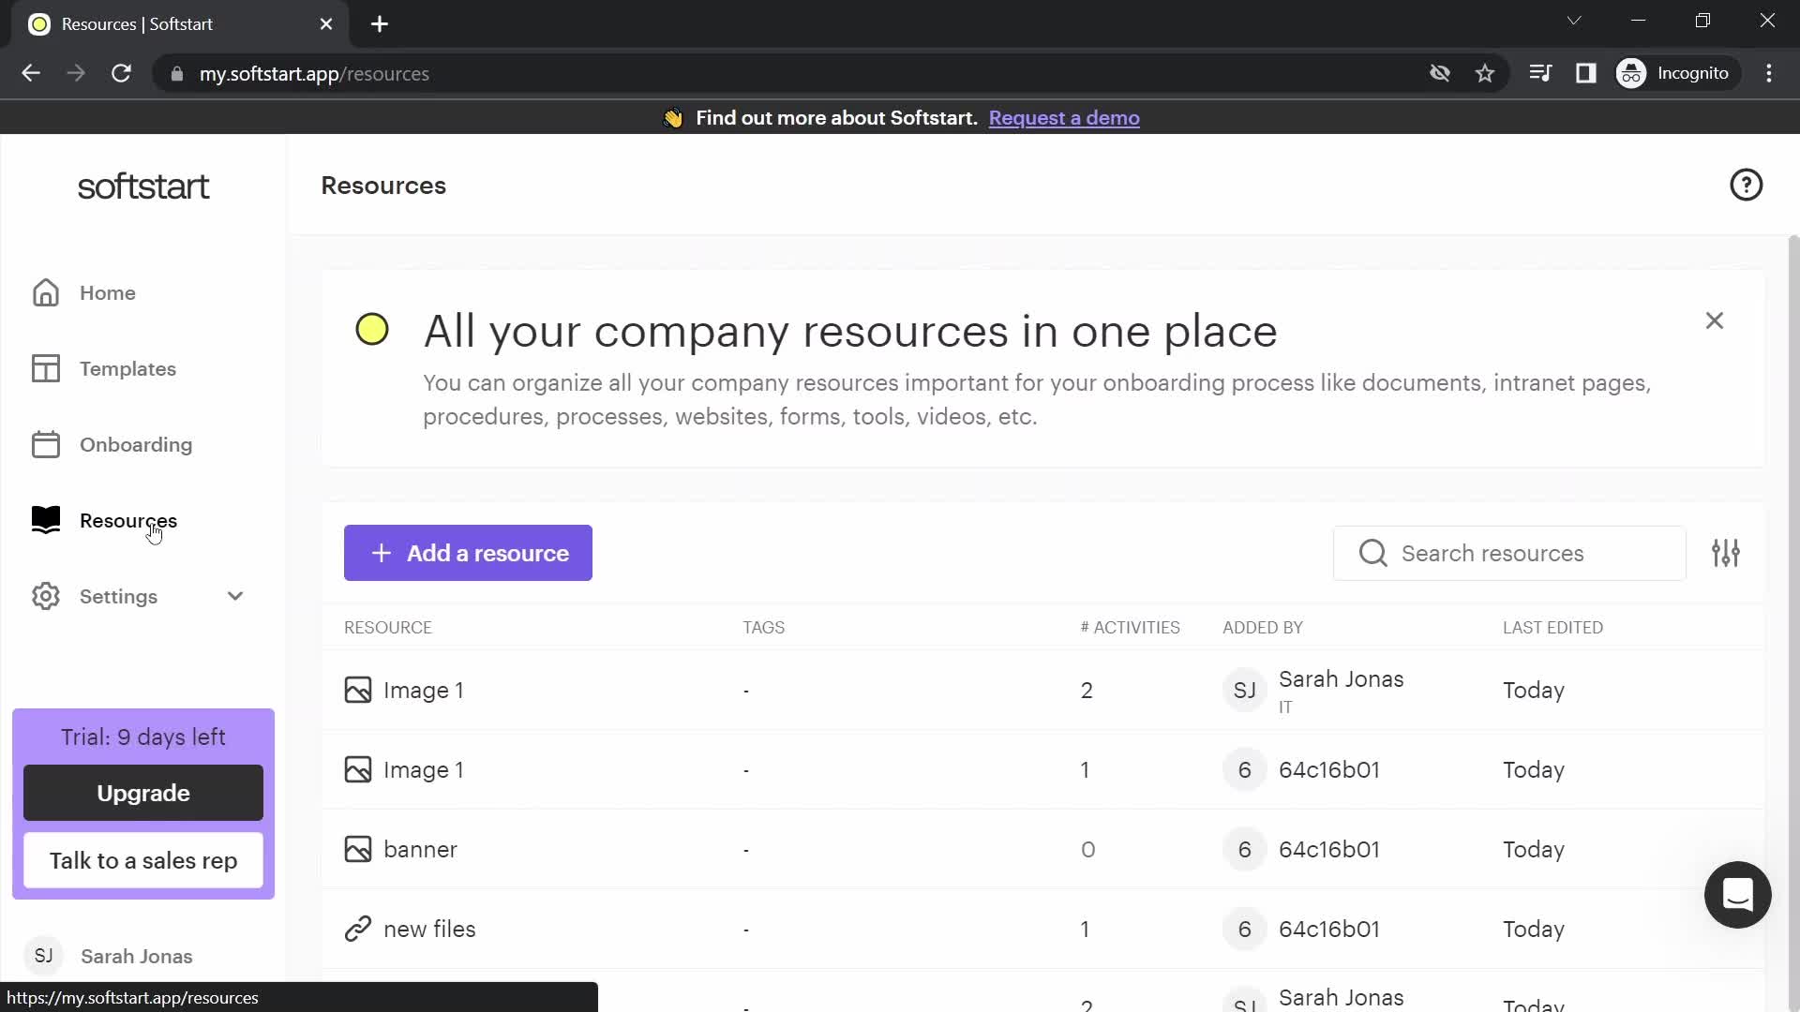Open the tab search dropdown arrow

click(1574, 21)
